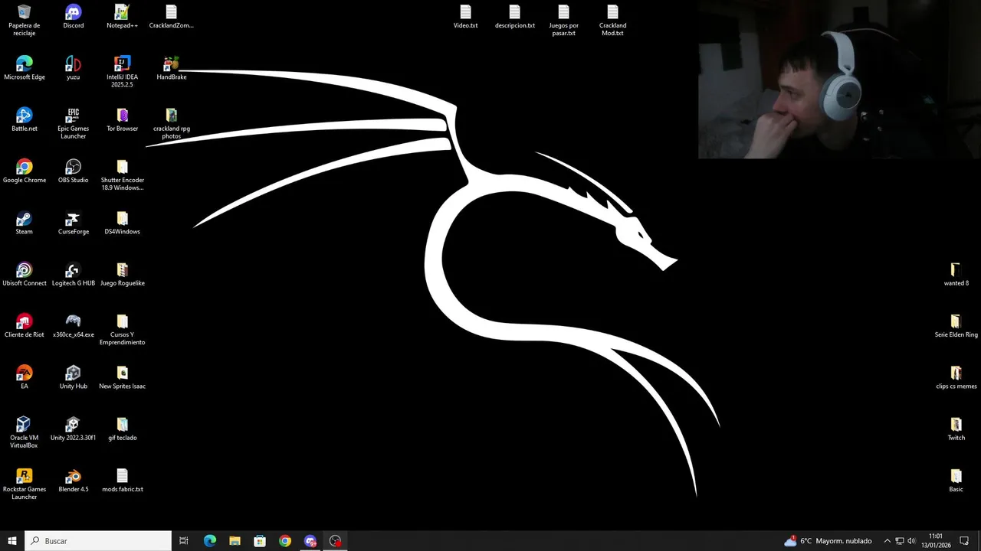Select the Notepad++ desktop shortcut
This screenshot has height=551, width=981.
(x=123, y=17)
